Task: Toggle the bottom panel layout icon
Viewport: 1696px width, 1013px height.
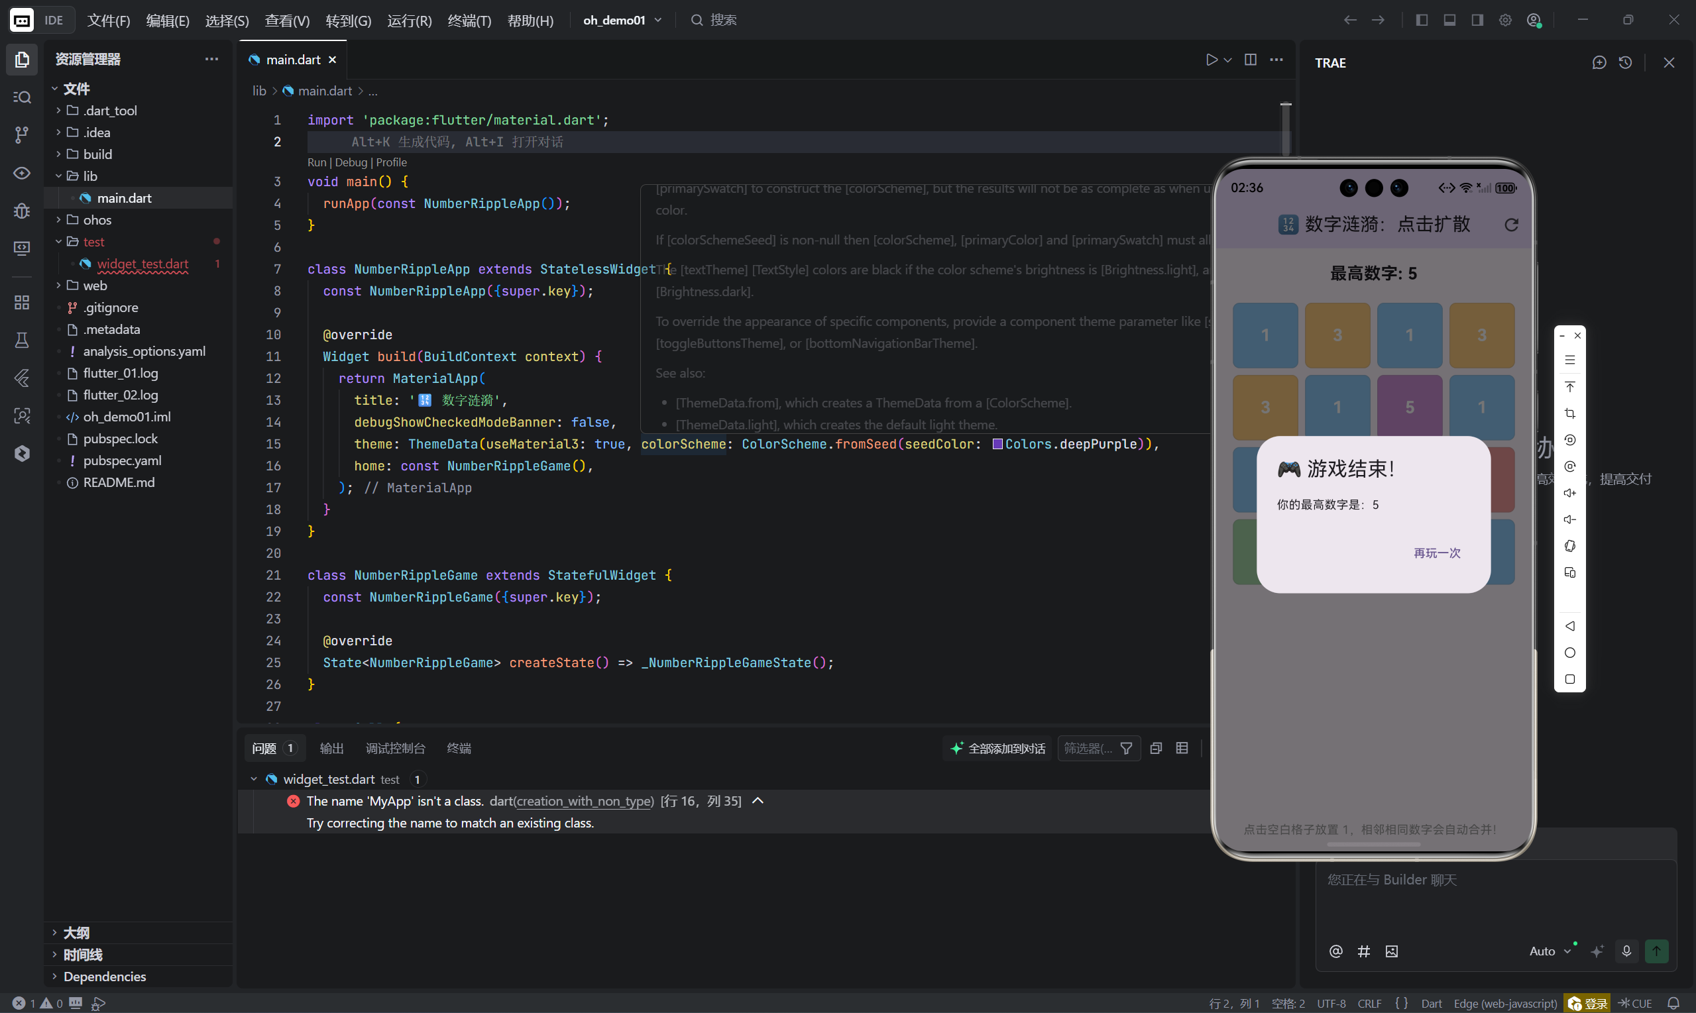Action: (x=1449, y=21)
